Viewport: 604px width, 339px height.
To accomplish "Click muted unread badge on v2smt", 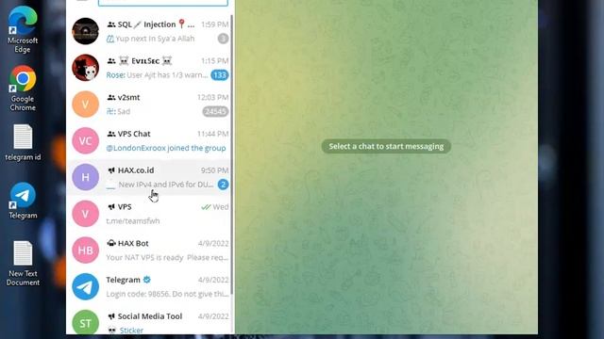I will tap(215, 111).
